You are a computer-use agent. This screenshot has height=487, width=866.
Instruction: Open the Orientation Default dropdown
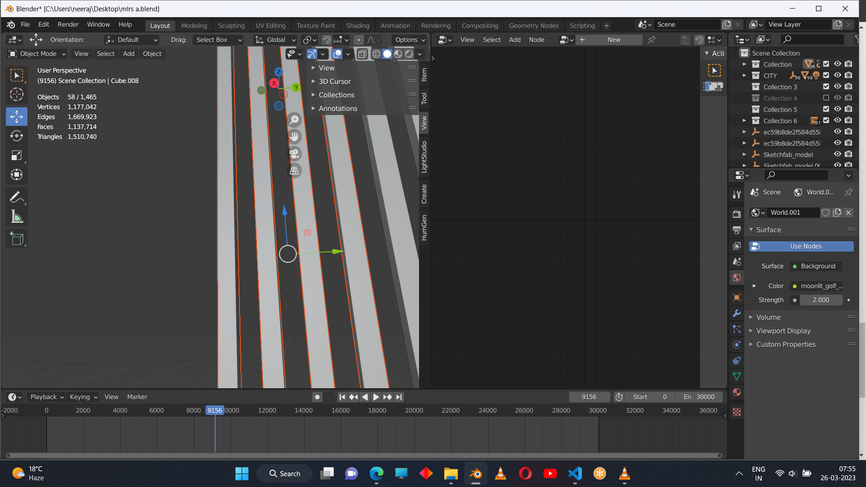pyautogui.click(x=131, y=40)
